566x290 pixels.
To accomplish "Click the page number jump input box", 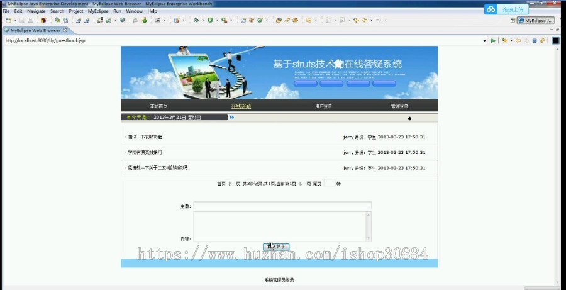I will 329,183.
